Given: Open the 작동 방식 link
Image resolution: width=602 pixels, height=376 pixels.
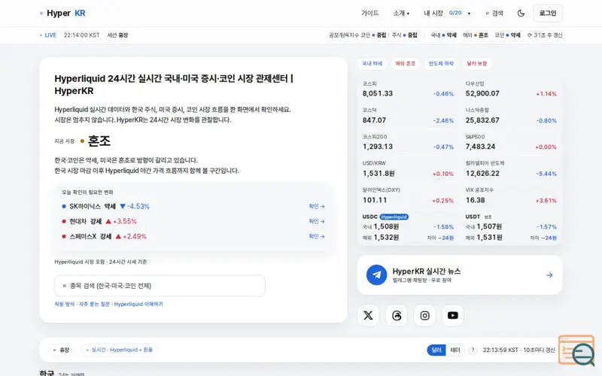Looking at the screenshot, I should [x=65, y=305].
